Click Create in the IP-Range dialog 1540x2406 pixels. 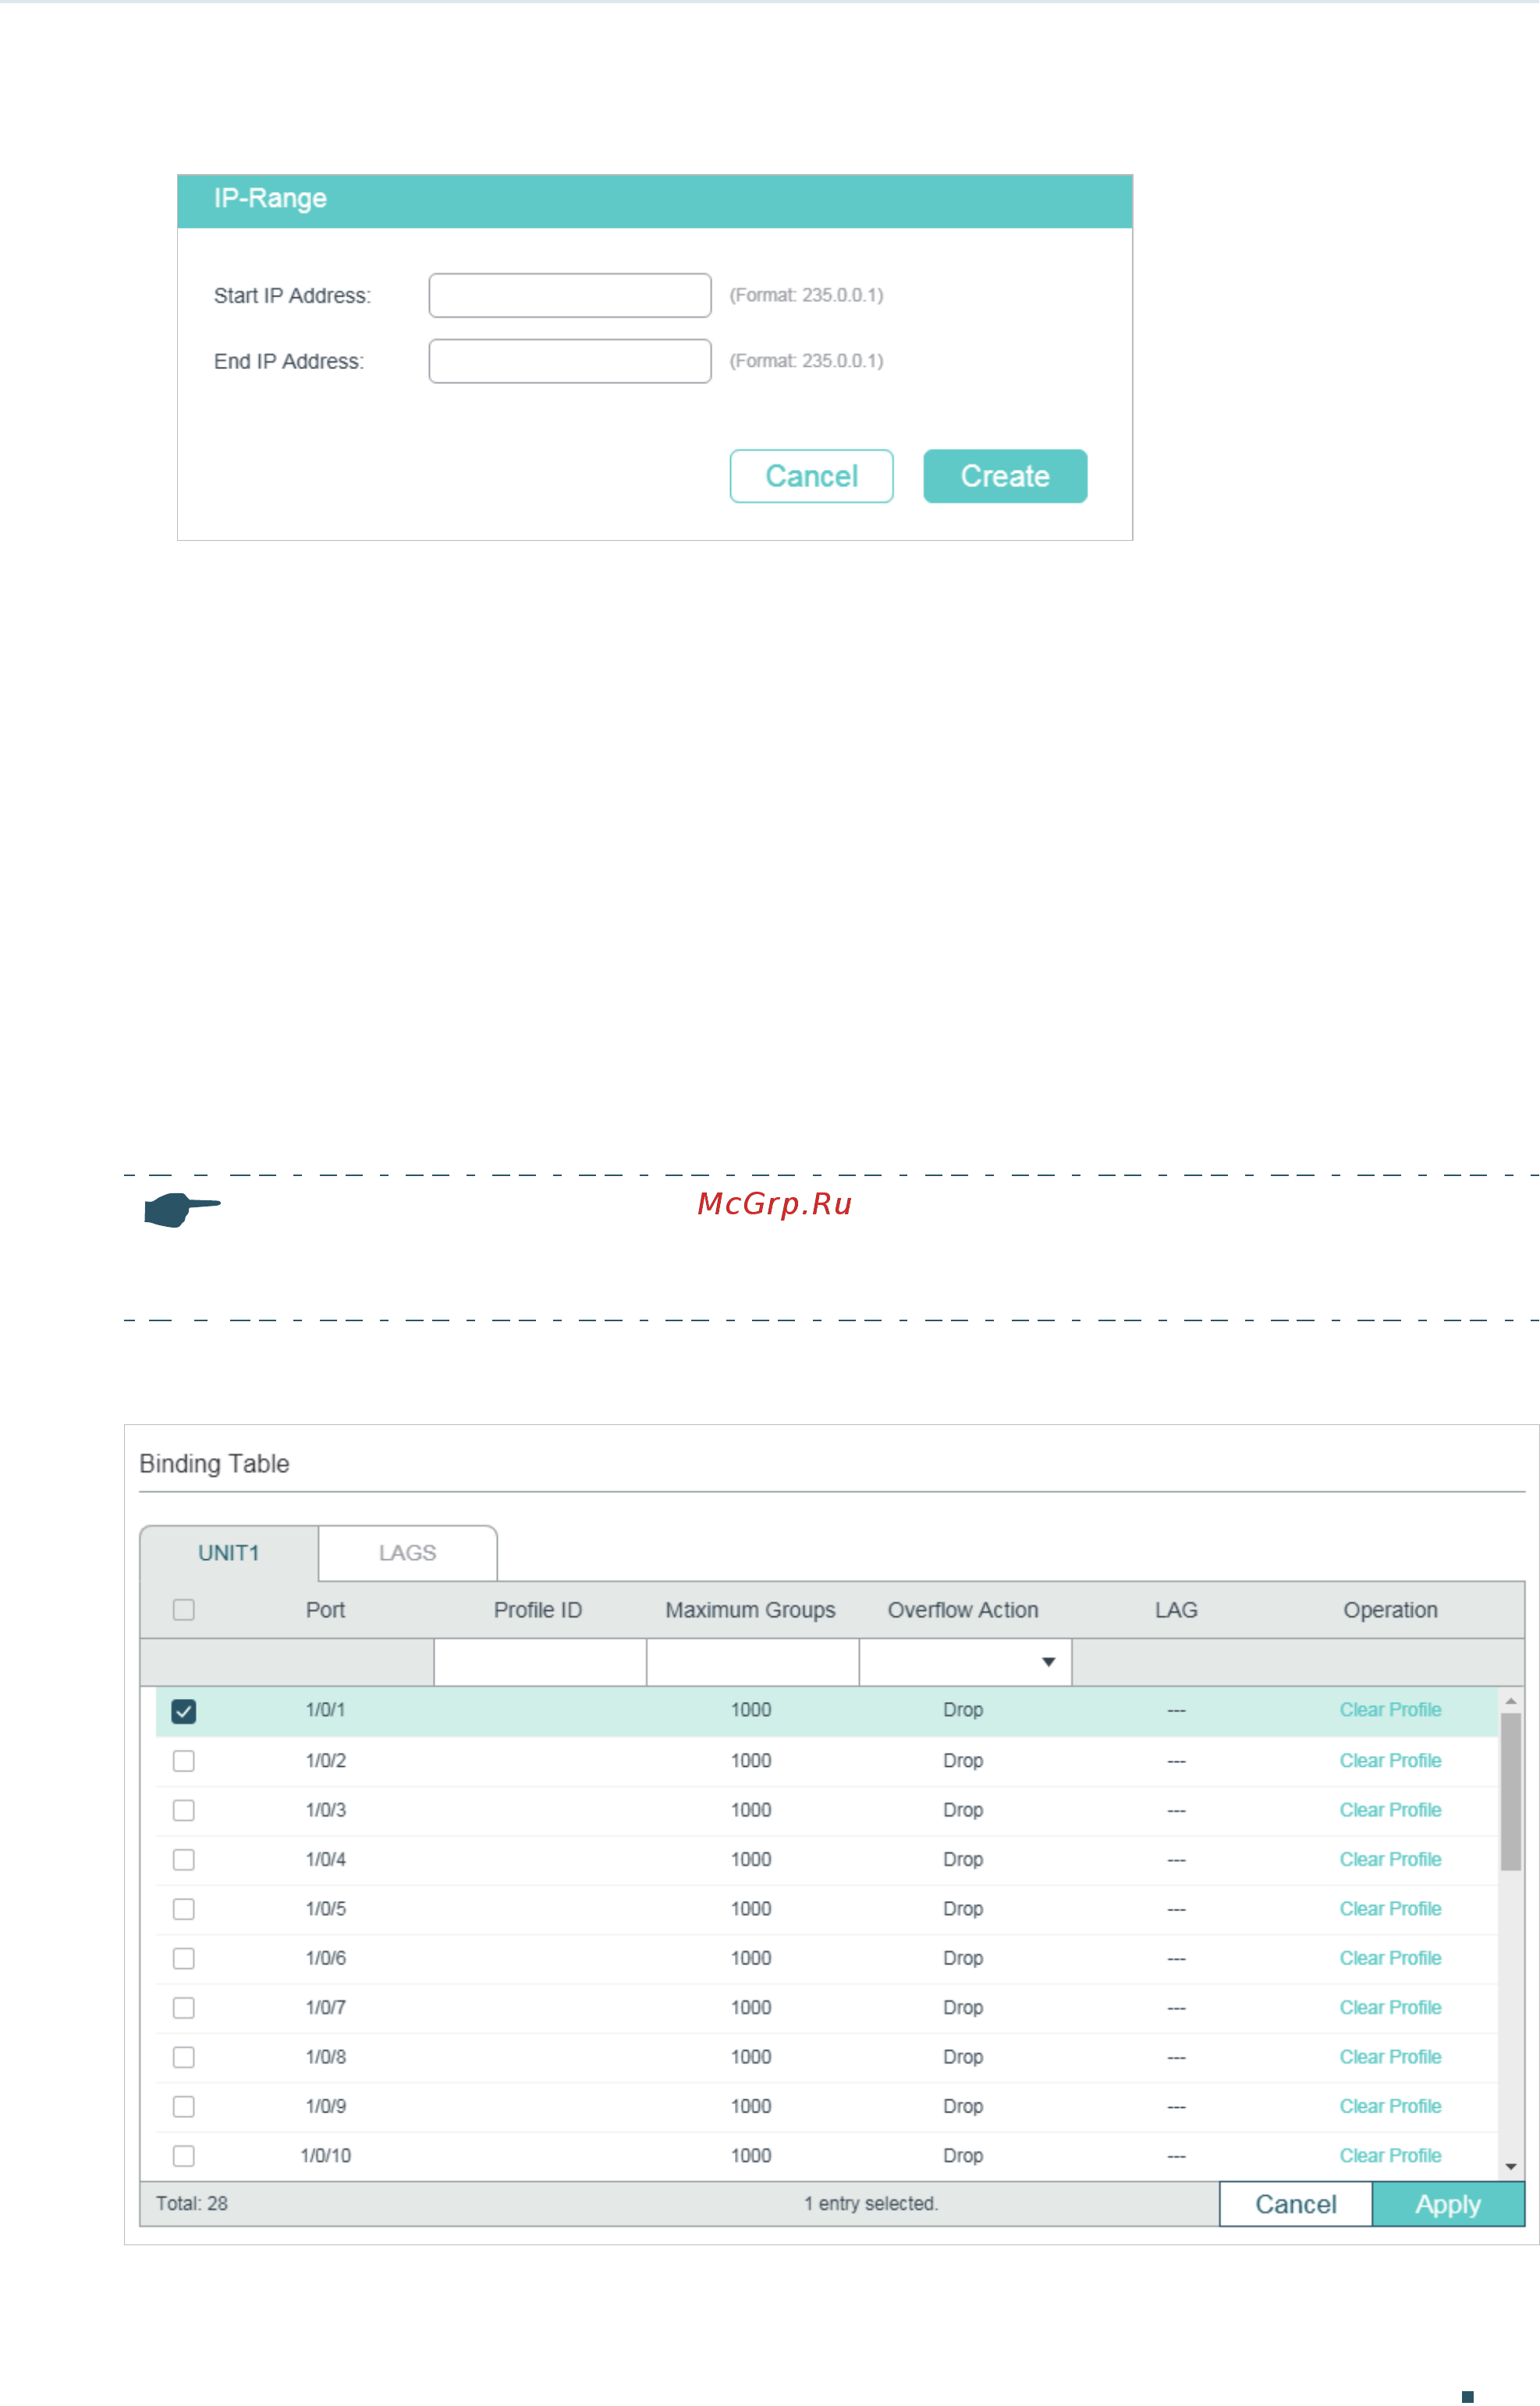pos(1005,476)
